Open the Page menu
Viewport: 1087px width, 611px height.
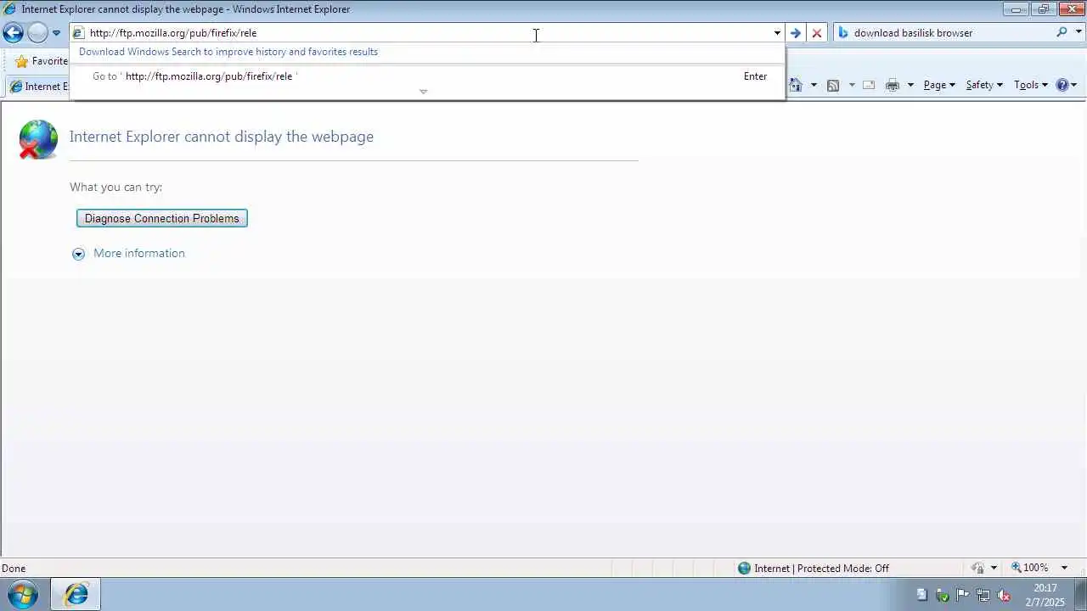tap(939, 85)
